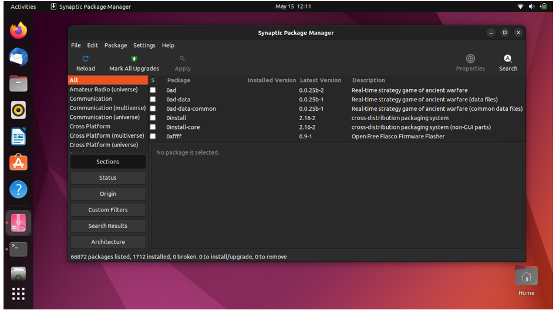This screenshot has width=556, height=310.
Task: Click the network status icon in top bar
Action: (520, 6)
